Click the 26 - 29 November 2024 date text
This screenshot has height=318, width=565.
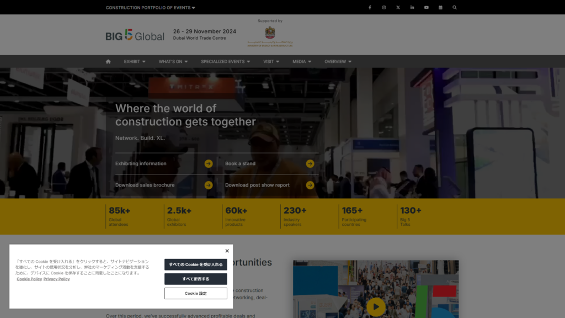205,31
